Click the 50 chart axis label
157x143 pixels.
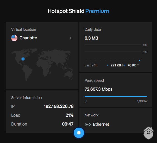pos(145,45)
